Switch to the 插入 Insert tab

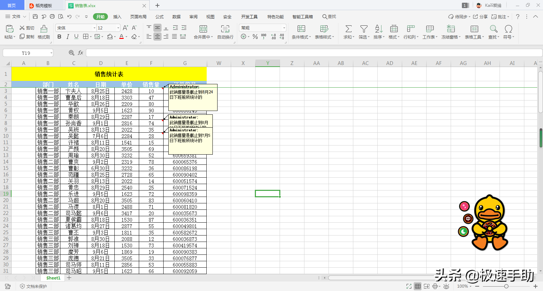(x=117, y=17)
